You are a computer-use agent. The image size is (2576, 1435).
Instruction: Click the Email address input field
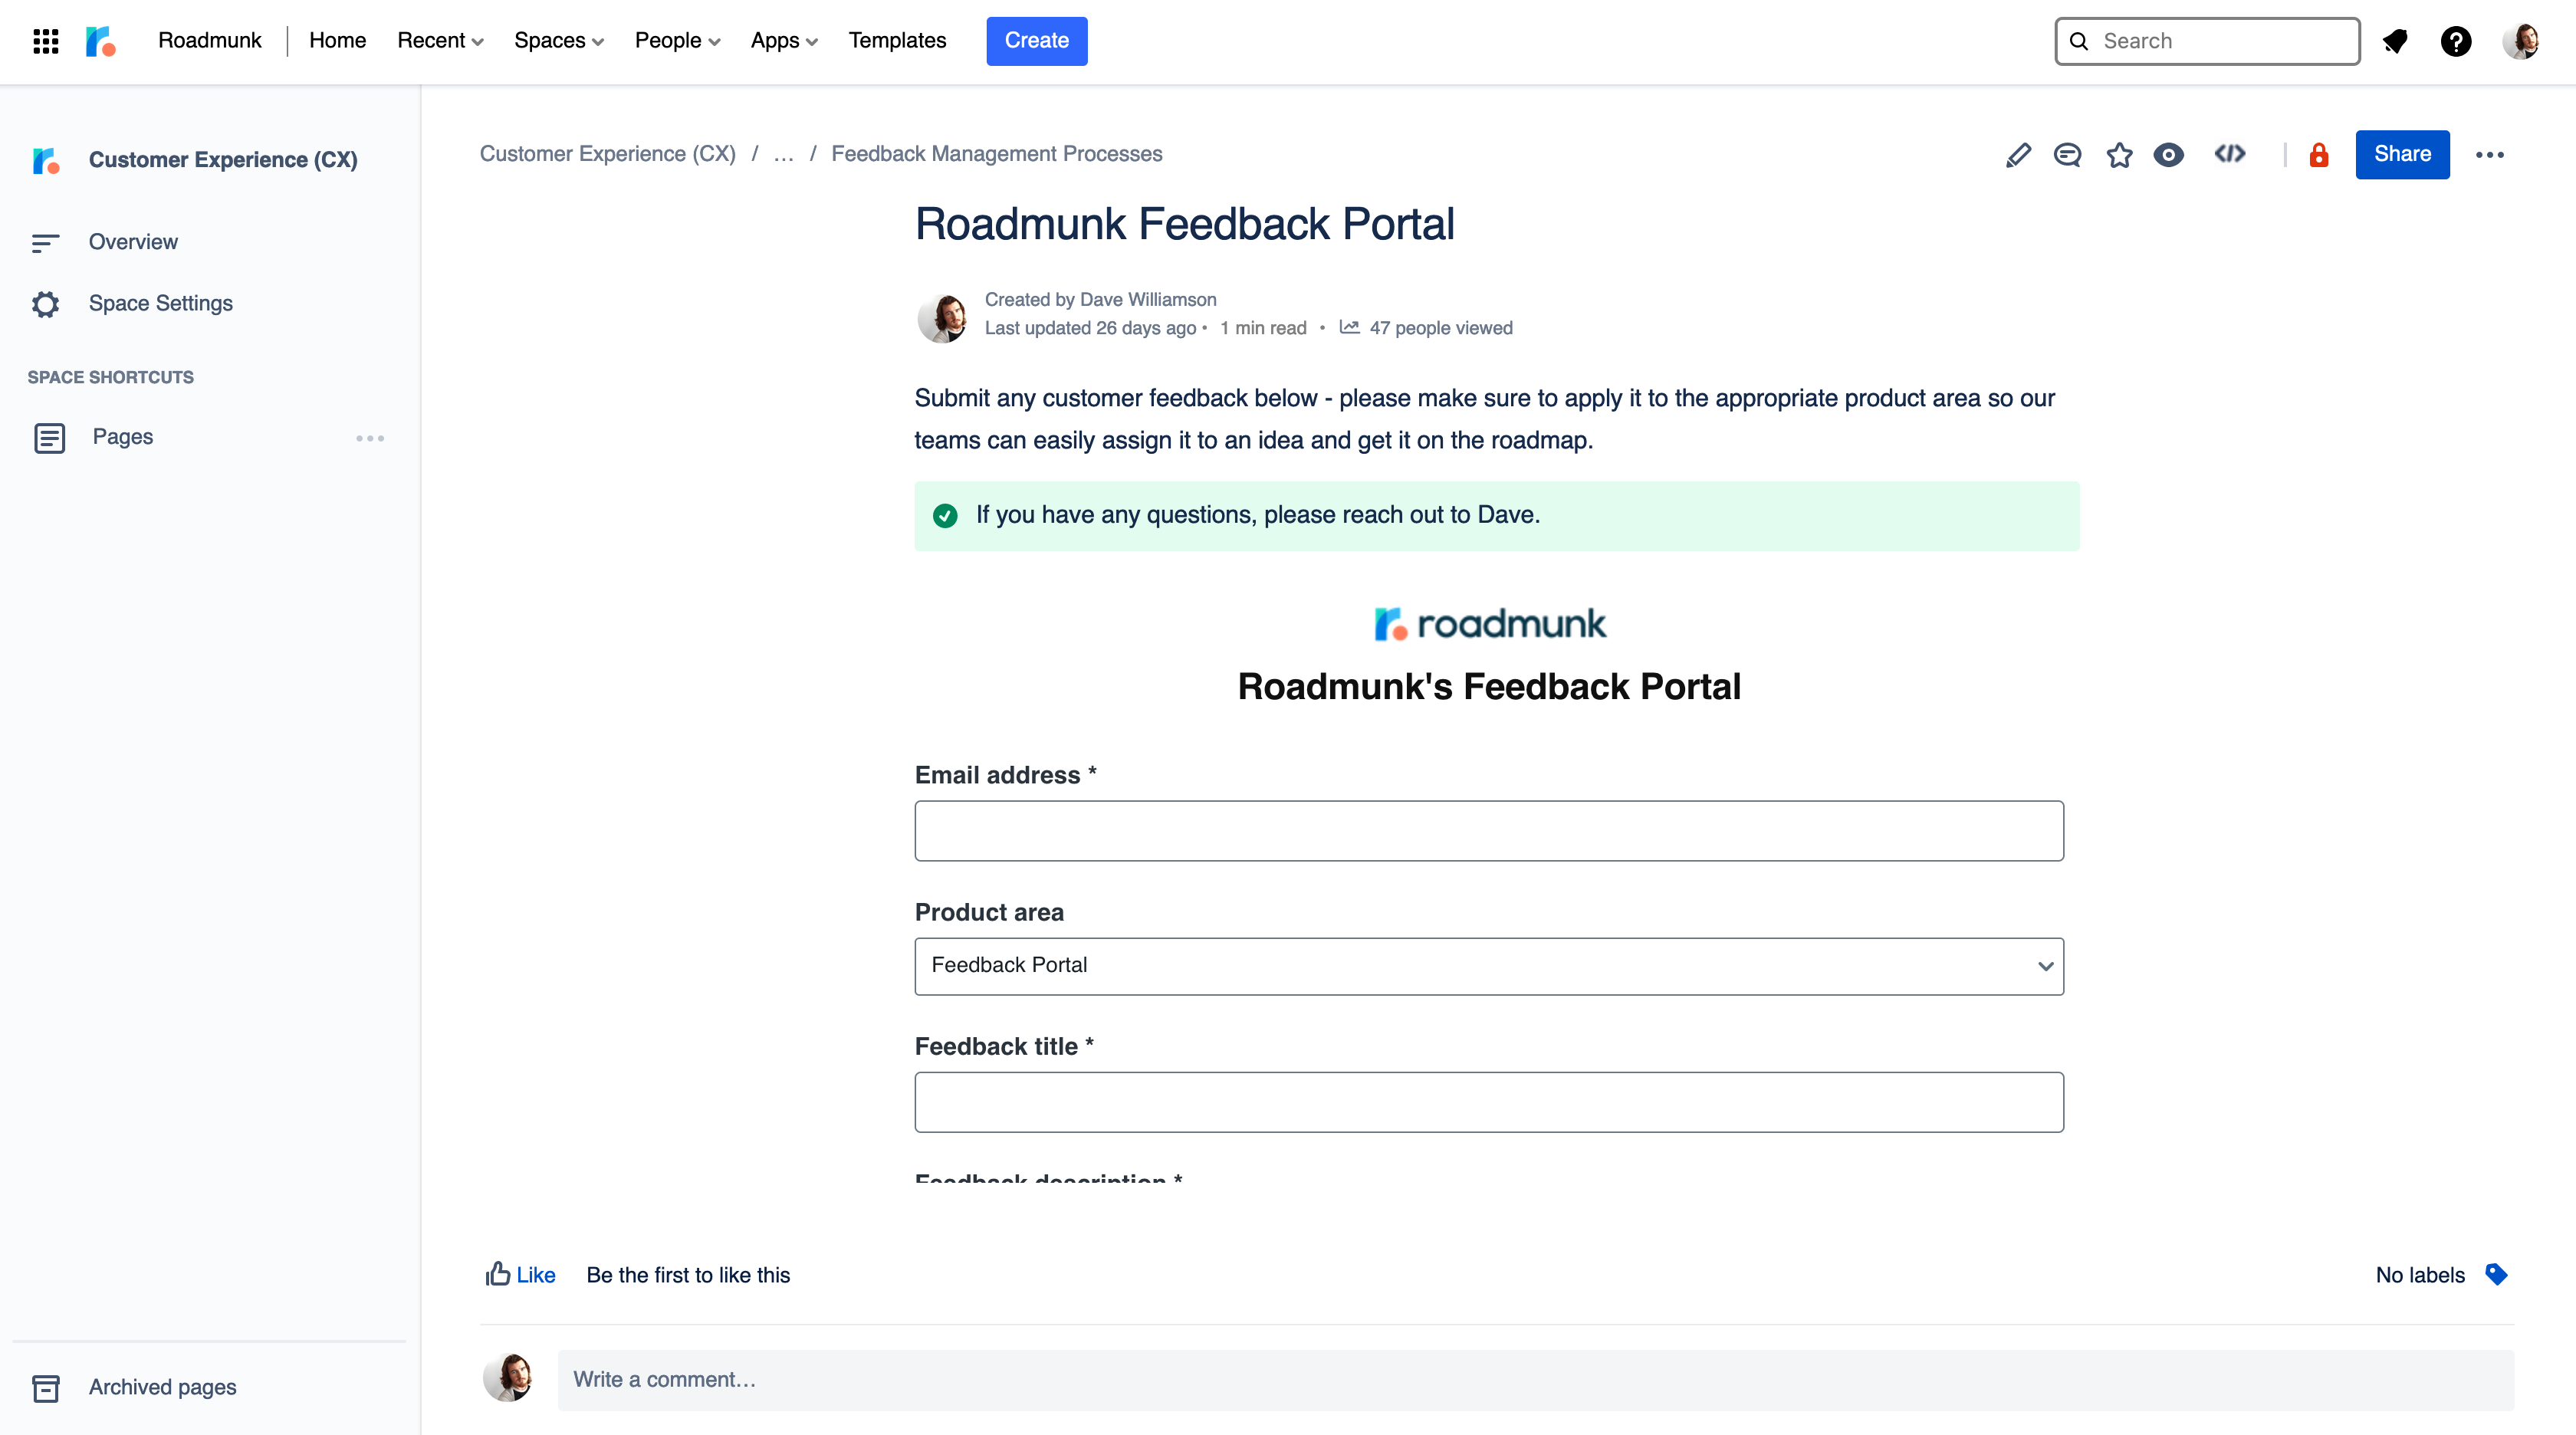click(1488, 830)
